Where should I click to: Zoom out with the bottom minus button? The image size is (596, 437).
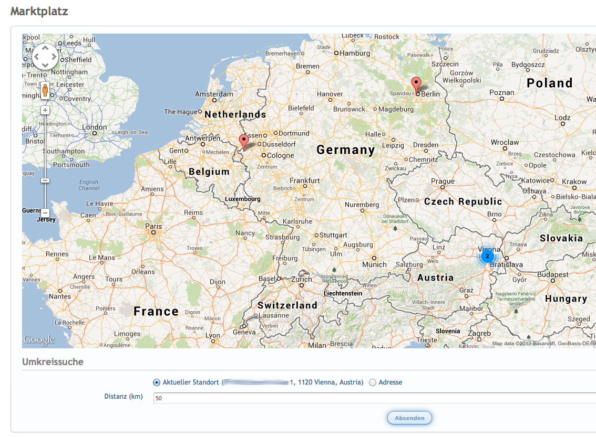(45, 212)
